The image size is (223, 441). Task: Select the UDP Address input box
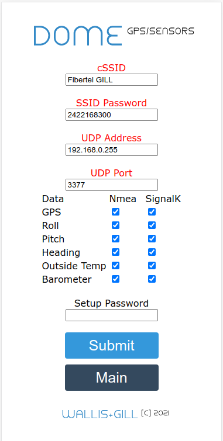coord(112,150)
